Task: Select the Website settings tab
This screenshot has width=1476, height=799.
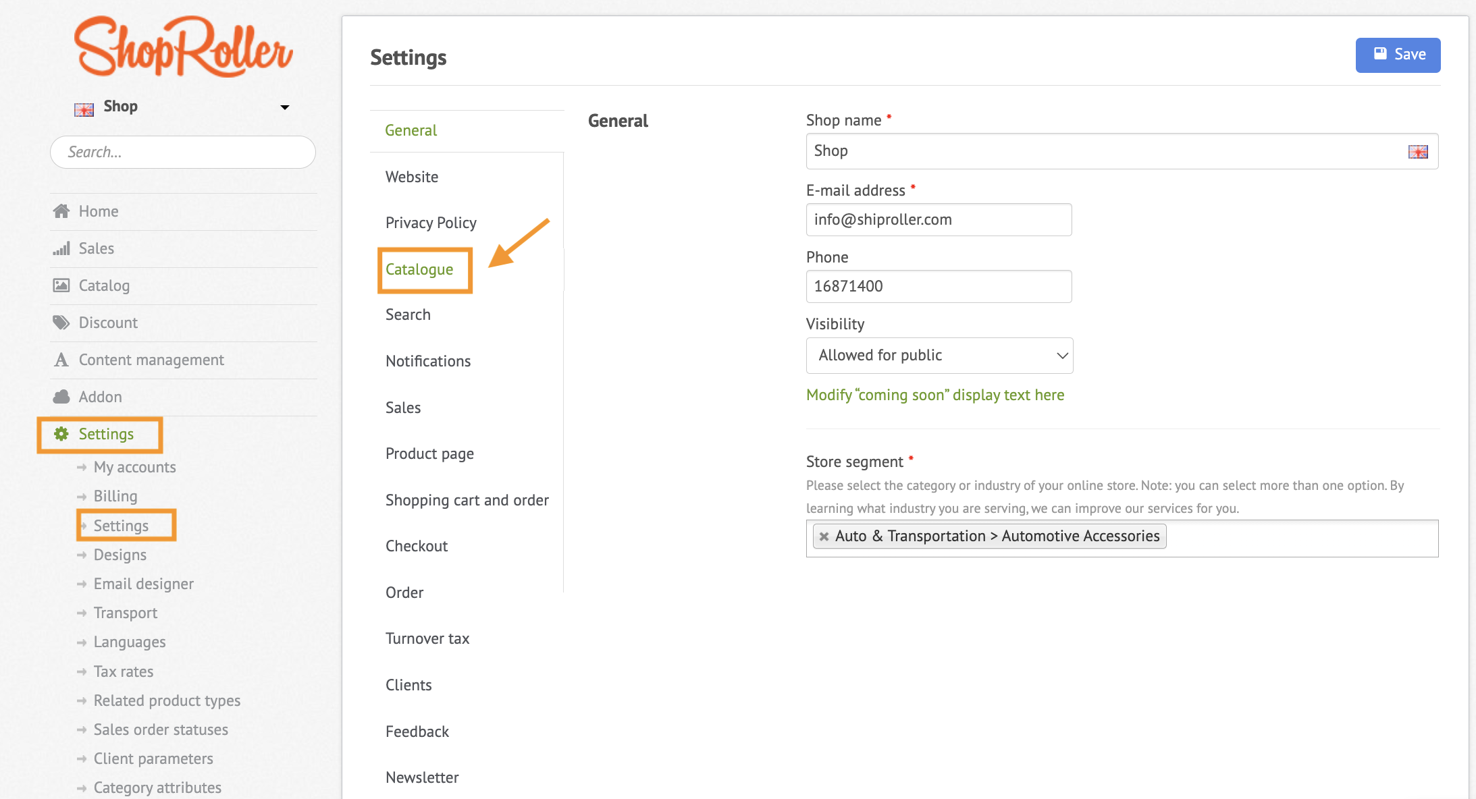Action: click(x=412, y=177)
